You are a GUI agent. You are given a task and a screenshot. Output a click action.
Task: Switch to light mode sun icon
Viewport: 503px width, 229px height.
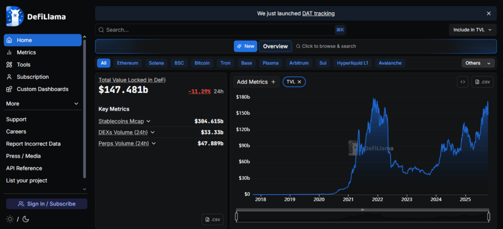[x=10, y=219]
